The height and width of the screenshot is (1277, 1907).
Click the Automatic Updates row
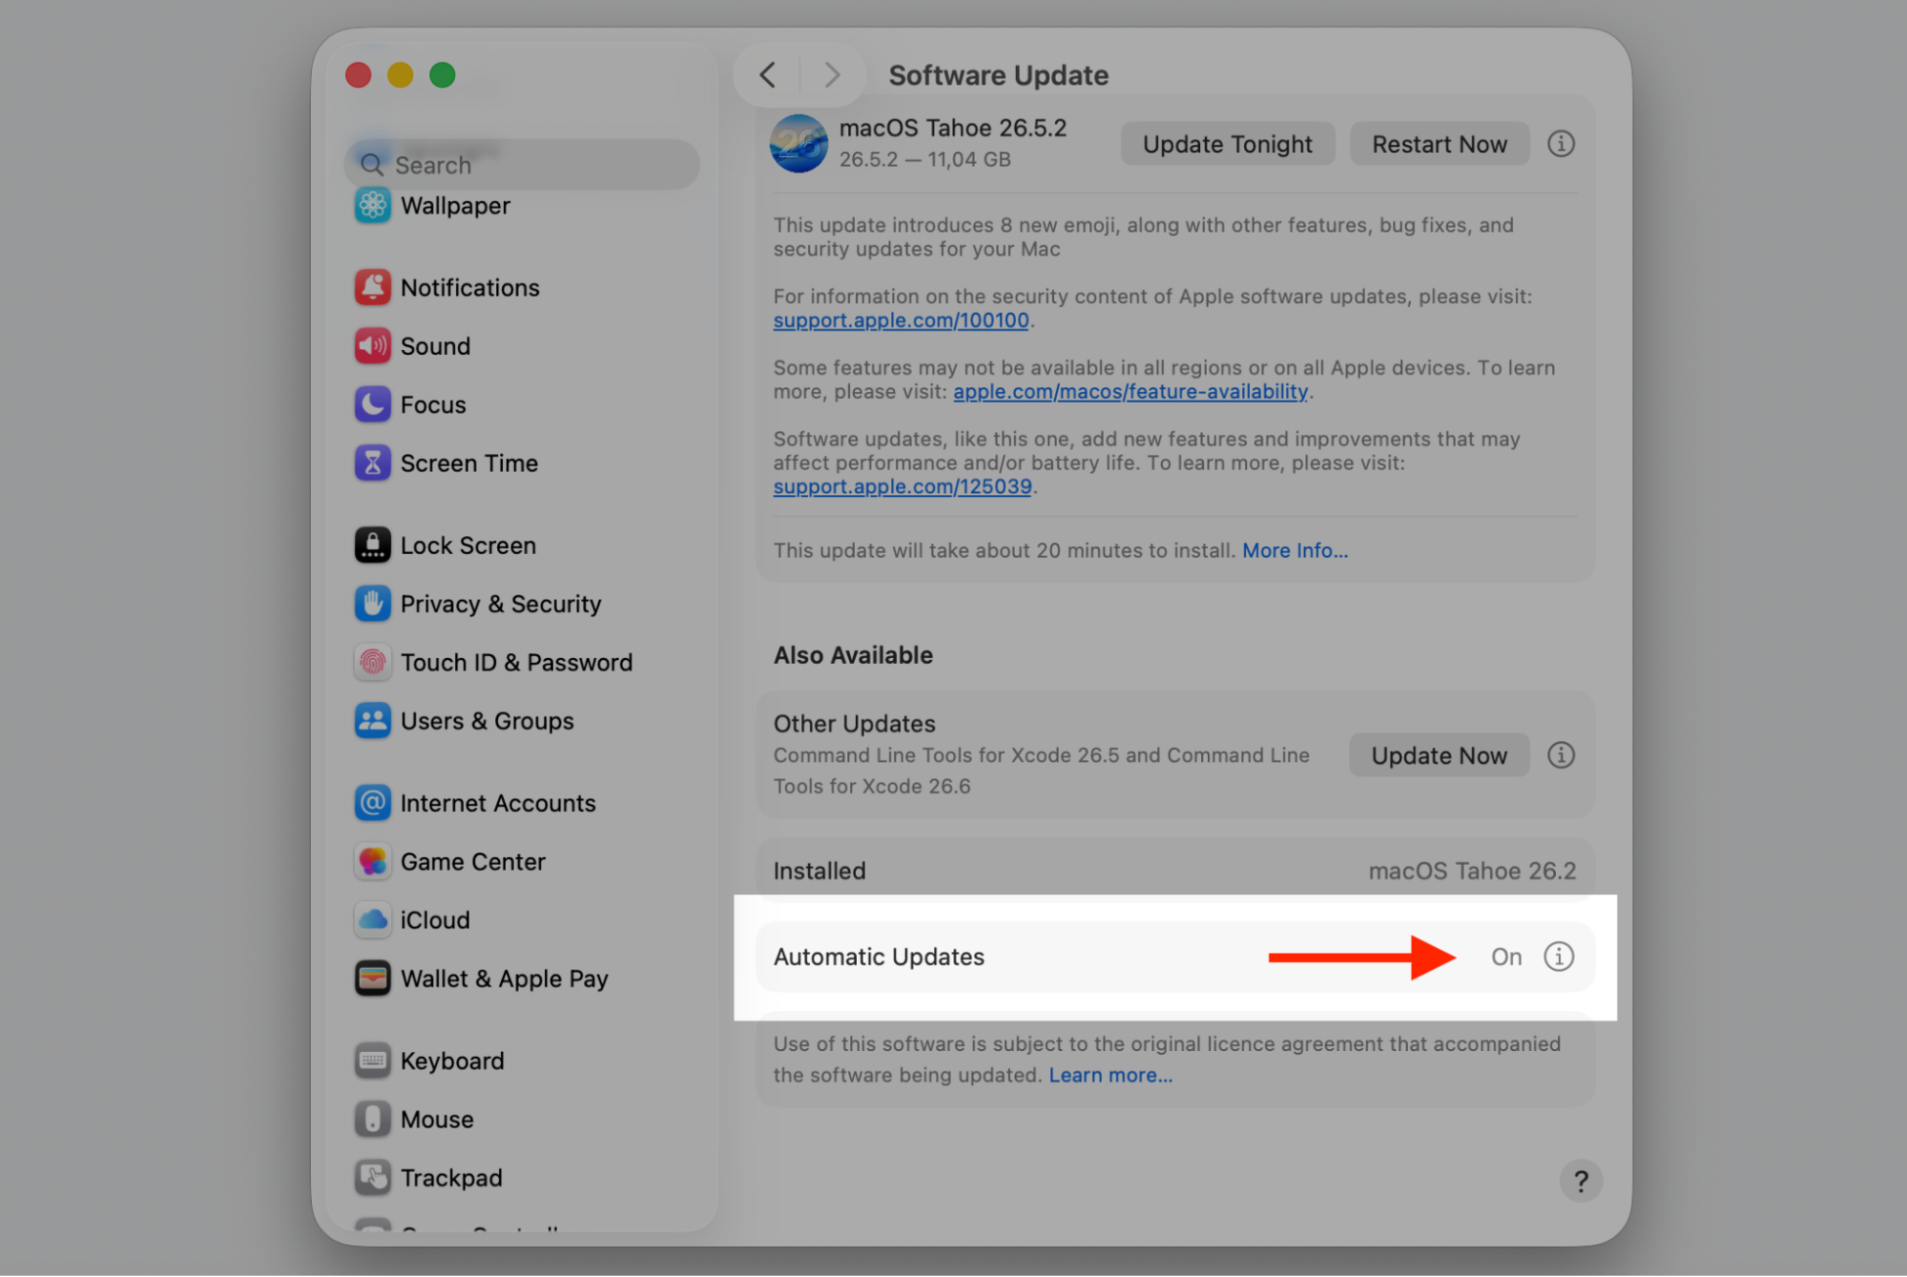pyautogui.click(x=1175, y=957)
